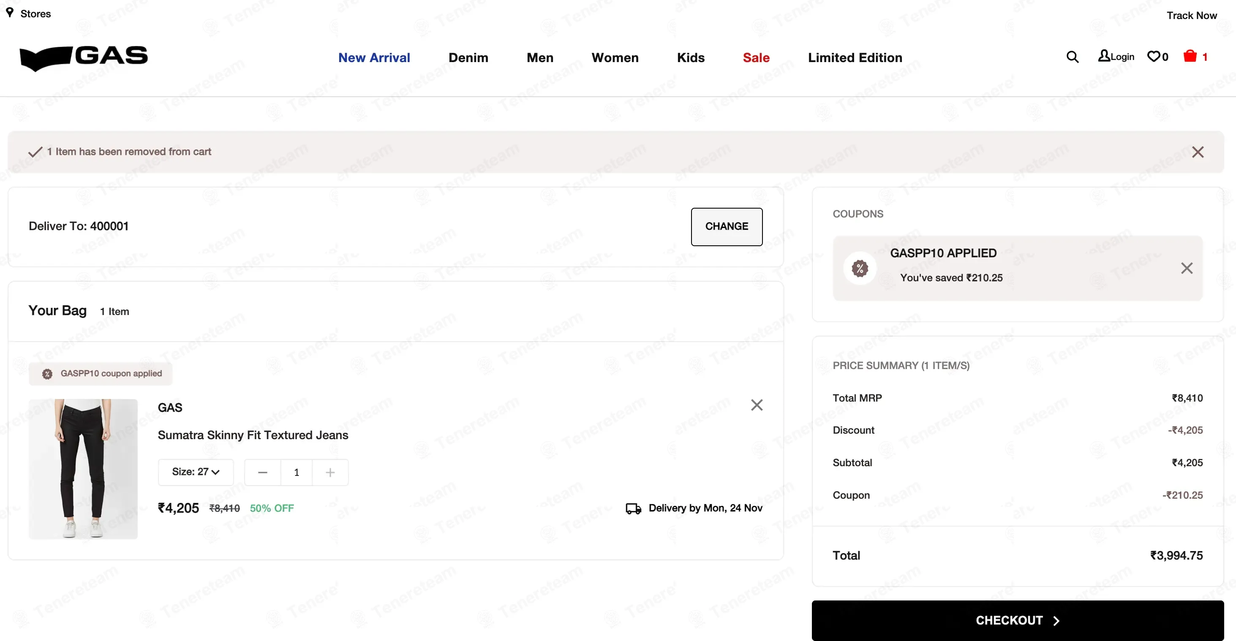1236x641 pixels.
Task: Open the Women menu
Action: pos(615,57)
